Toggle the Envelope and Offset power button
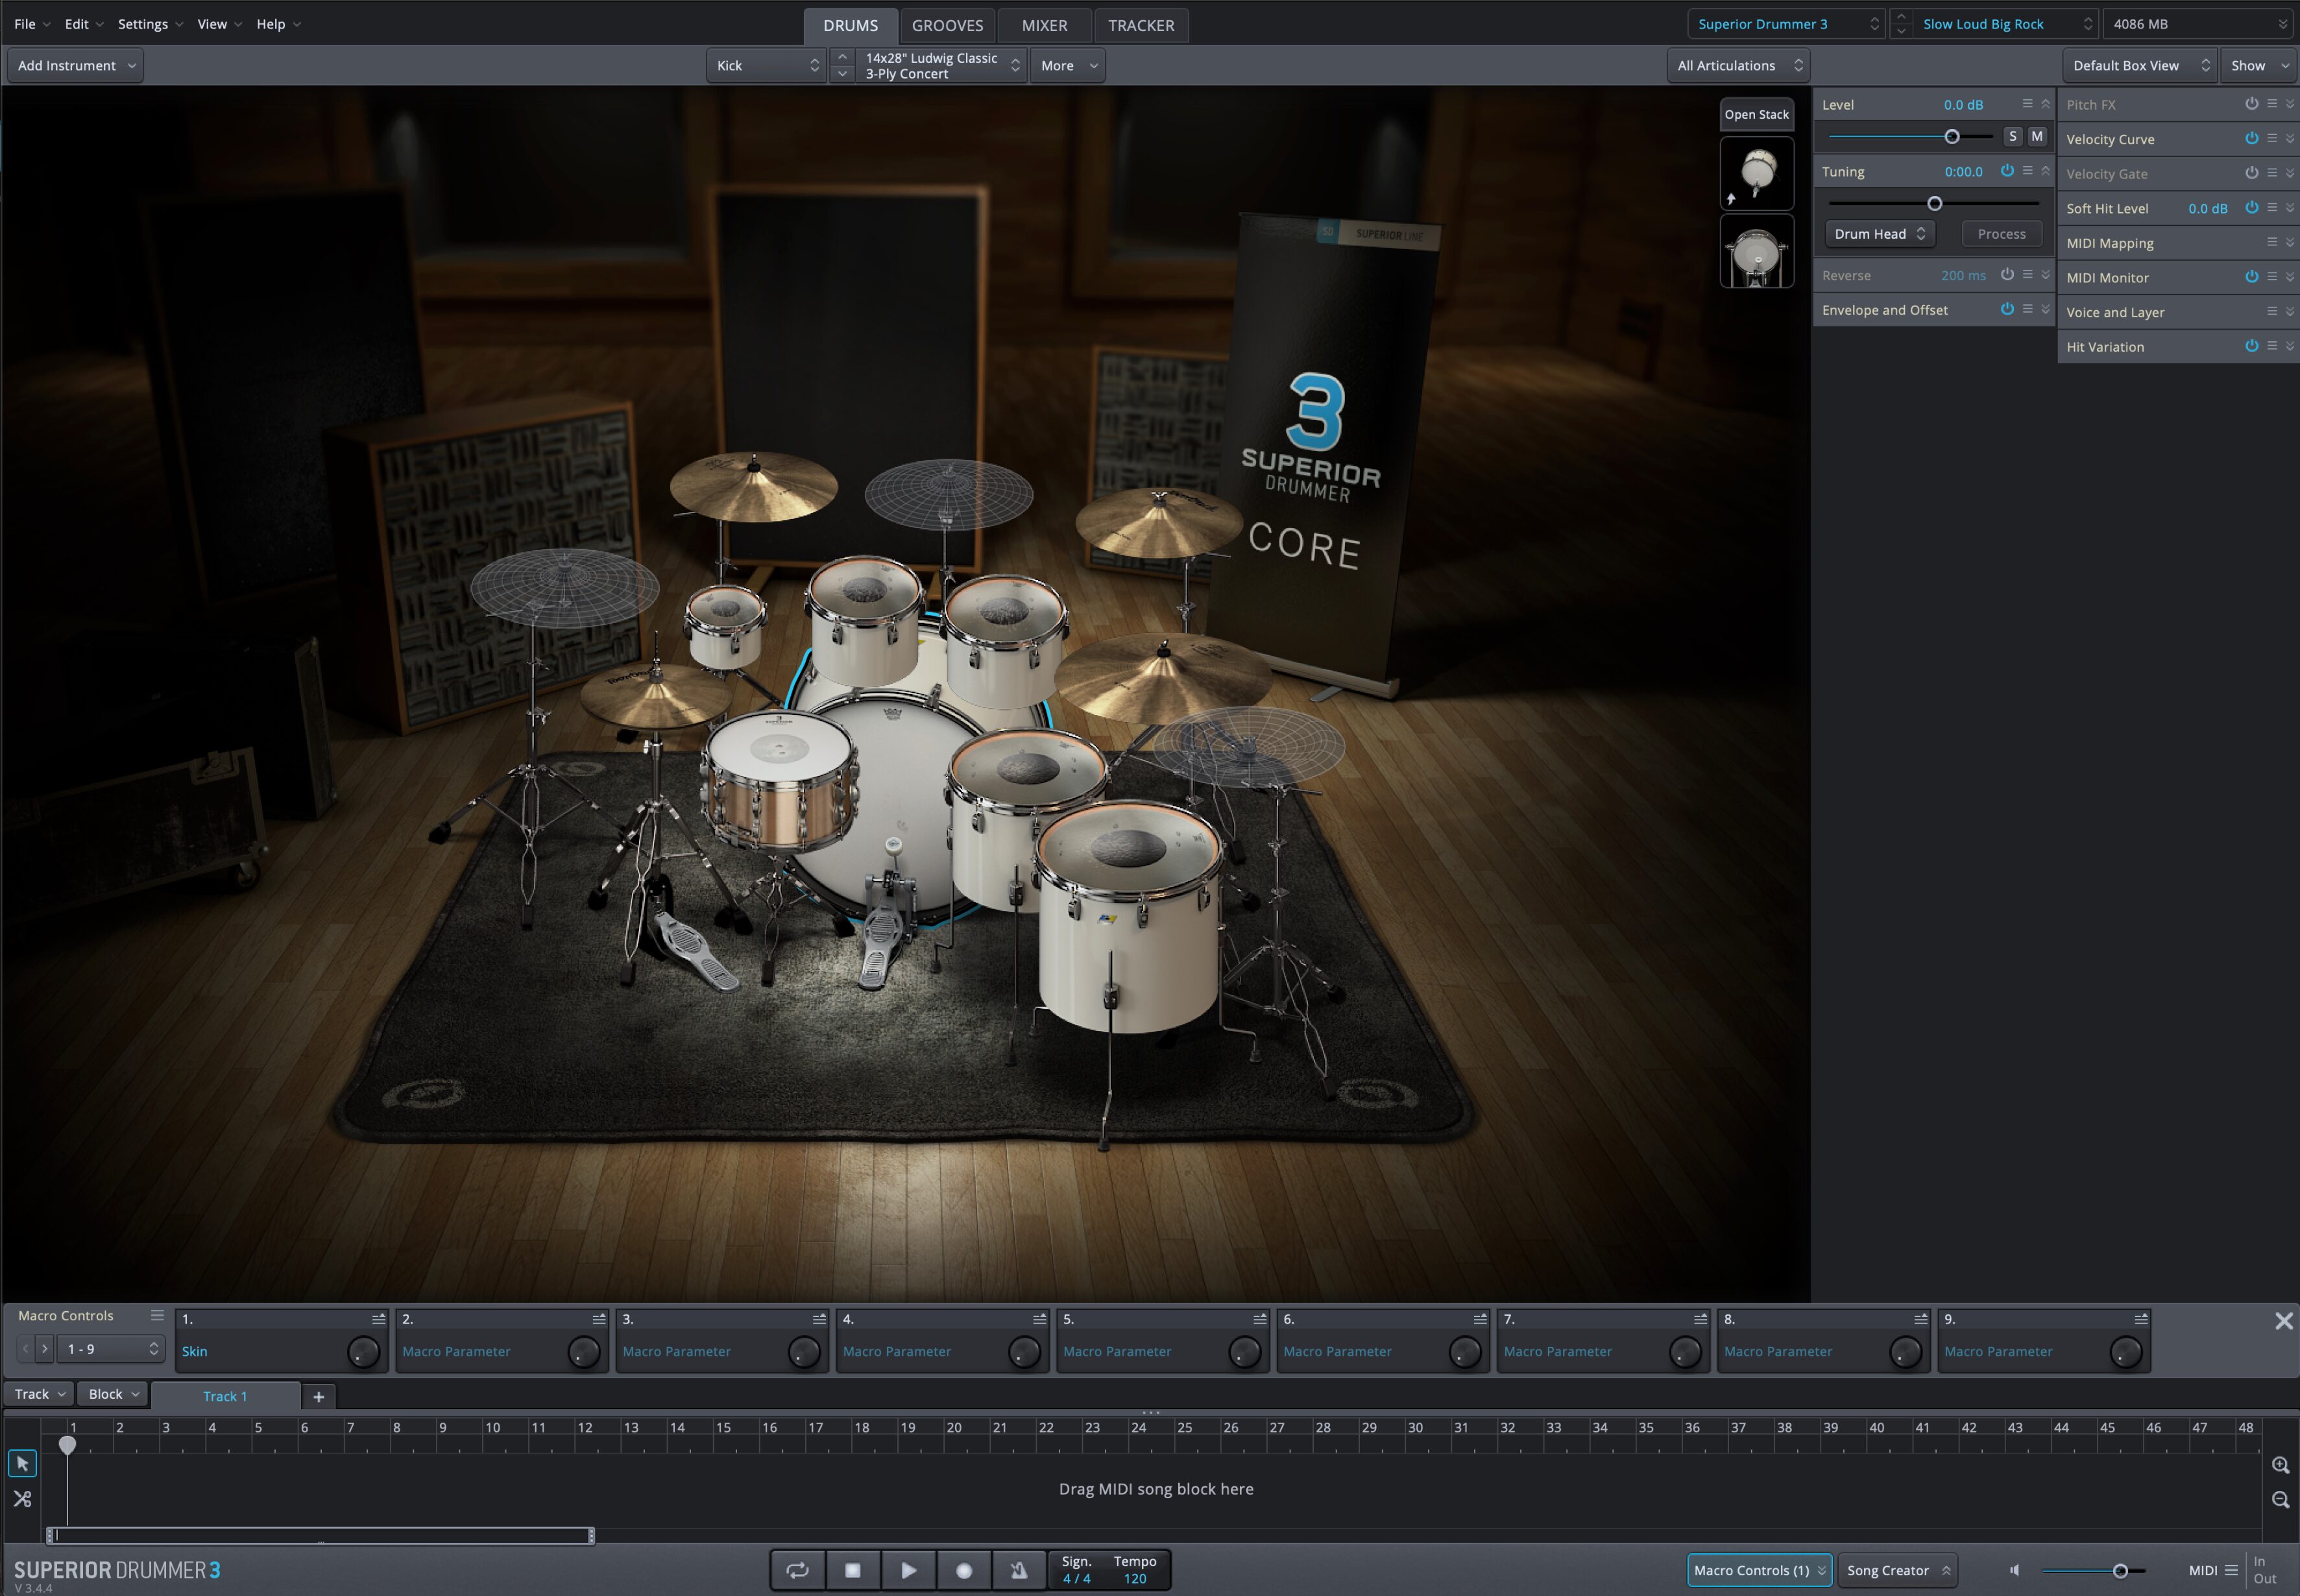 [2007, 309]
